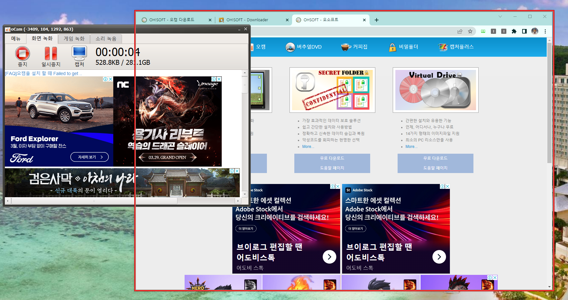Open 커피집 navigation item

coord(354,47)
